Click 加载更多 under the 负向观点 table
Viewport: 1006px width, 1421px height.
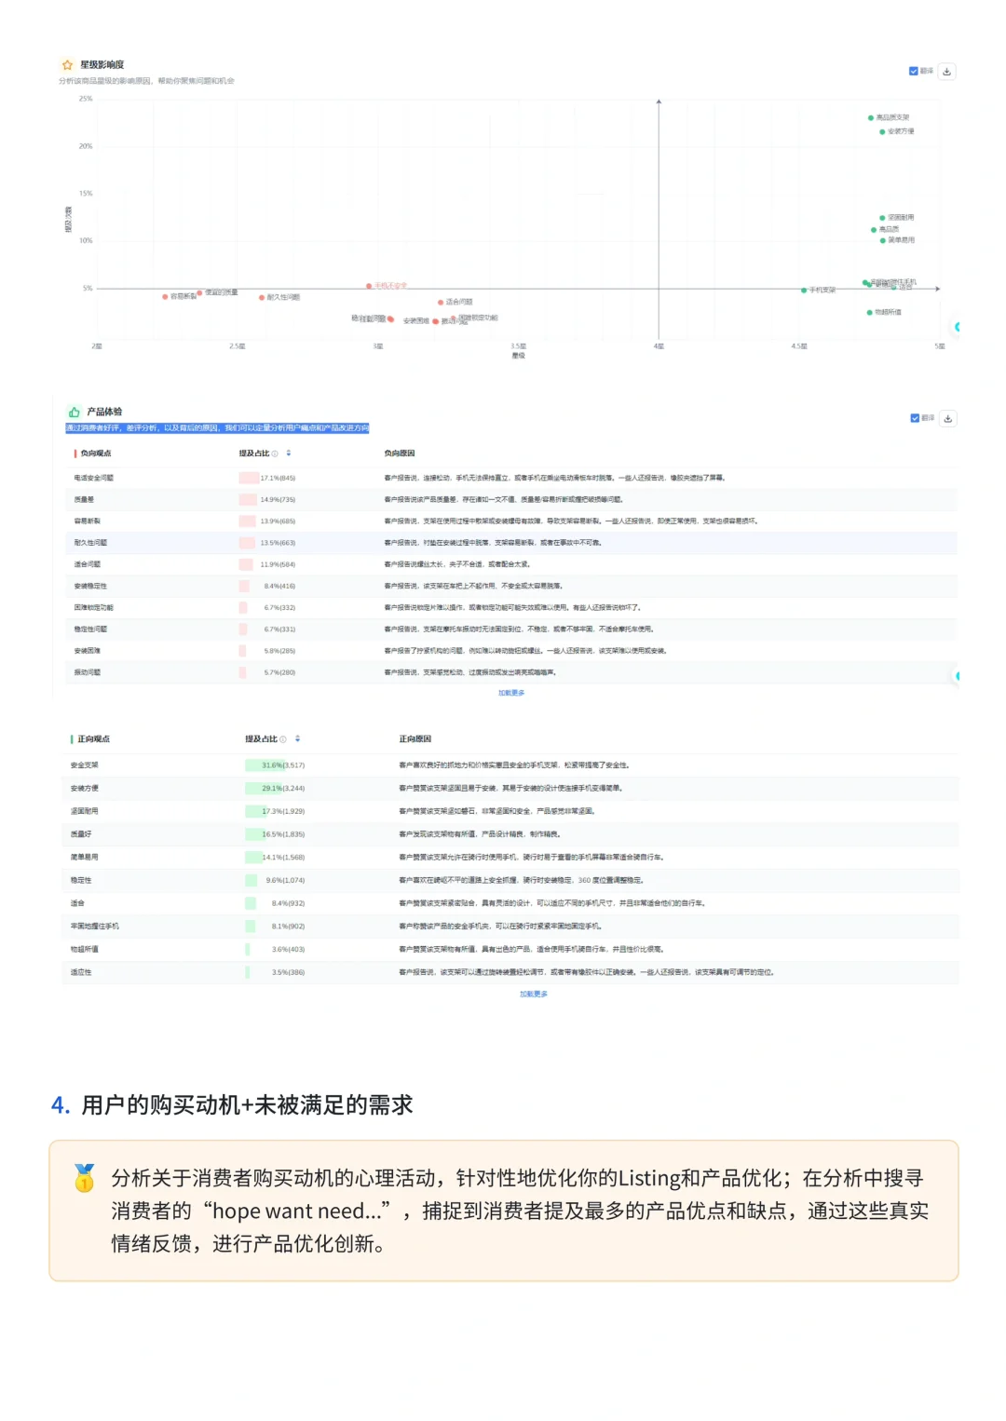click(511, 693)
